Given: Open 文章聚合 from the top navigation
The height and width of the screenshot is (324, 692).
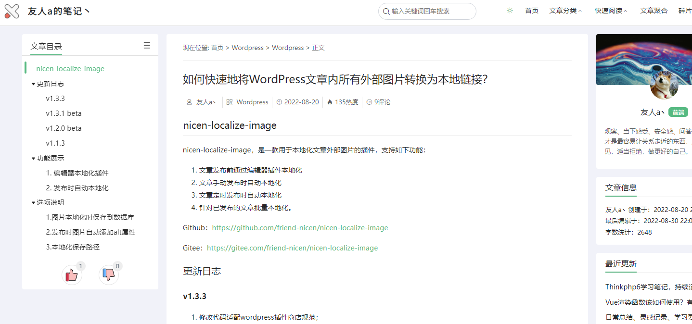Looking at the screenshot, I should pos(654,10).
